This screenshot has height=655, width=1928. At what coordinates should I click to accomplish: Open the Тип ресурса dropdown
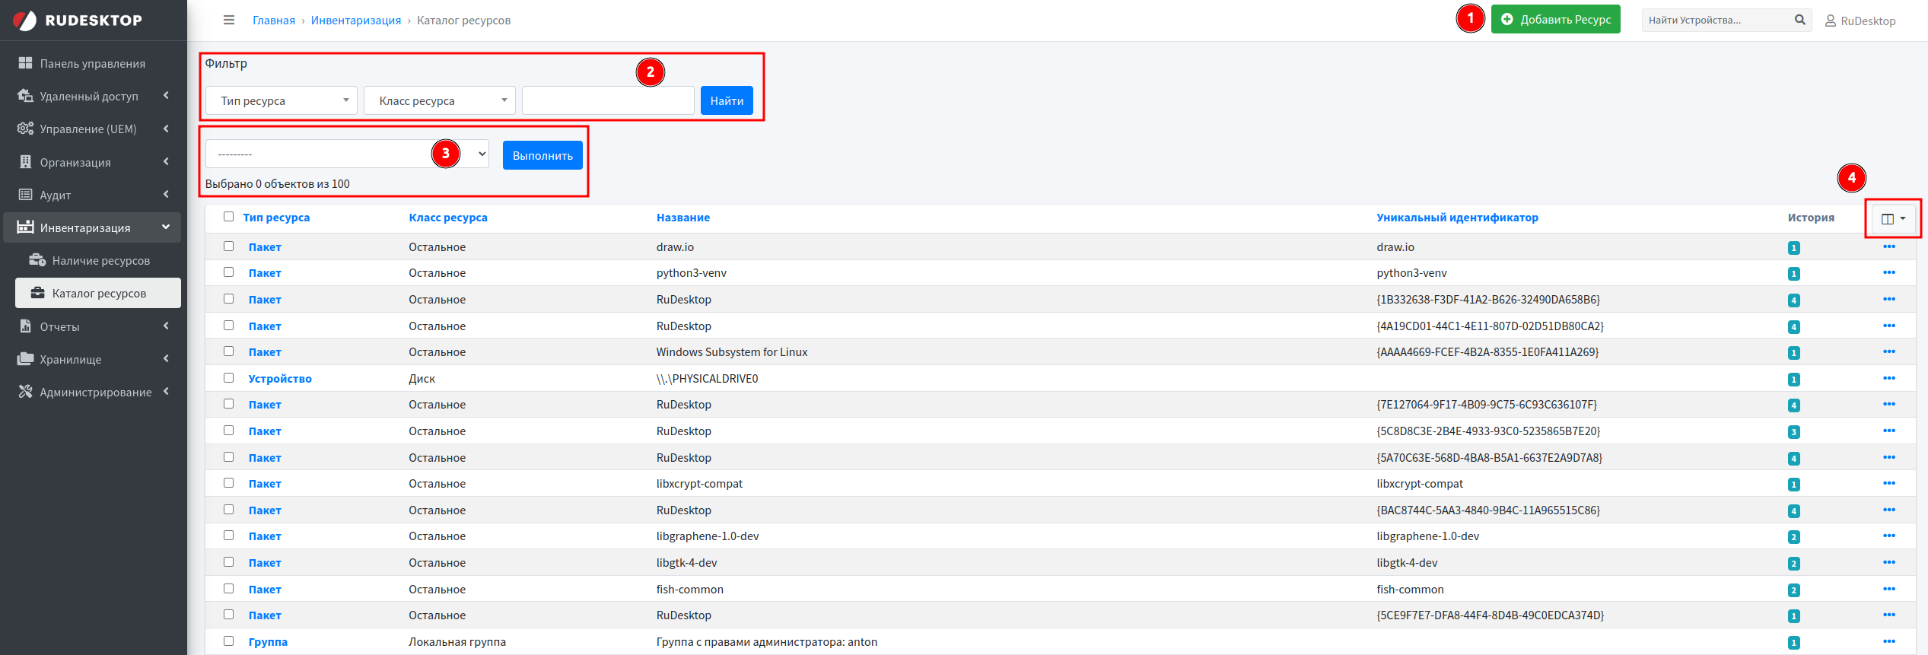281,101
